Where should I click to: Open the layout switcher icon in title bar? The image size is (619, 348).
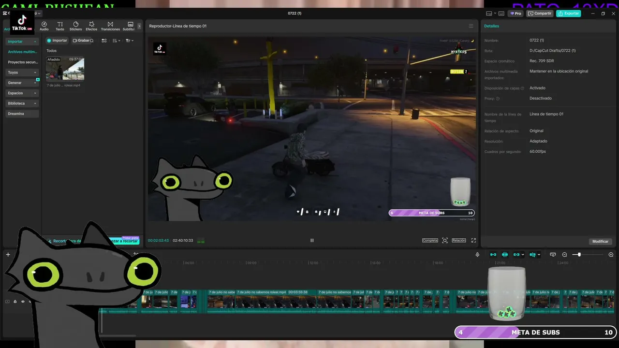coord(489,14)
